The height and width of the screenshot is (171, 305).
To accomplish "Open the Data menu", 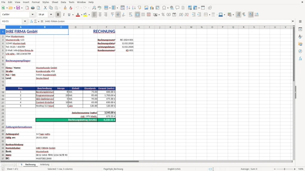I will point(63,2).
